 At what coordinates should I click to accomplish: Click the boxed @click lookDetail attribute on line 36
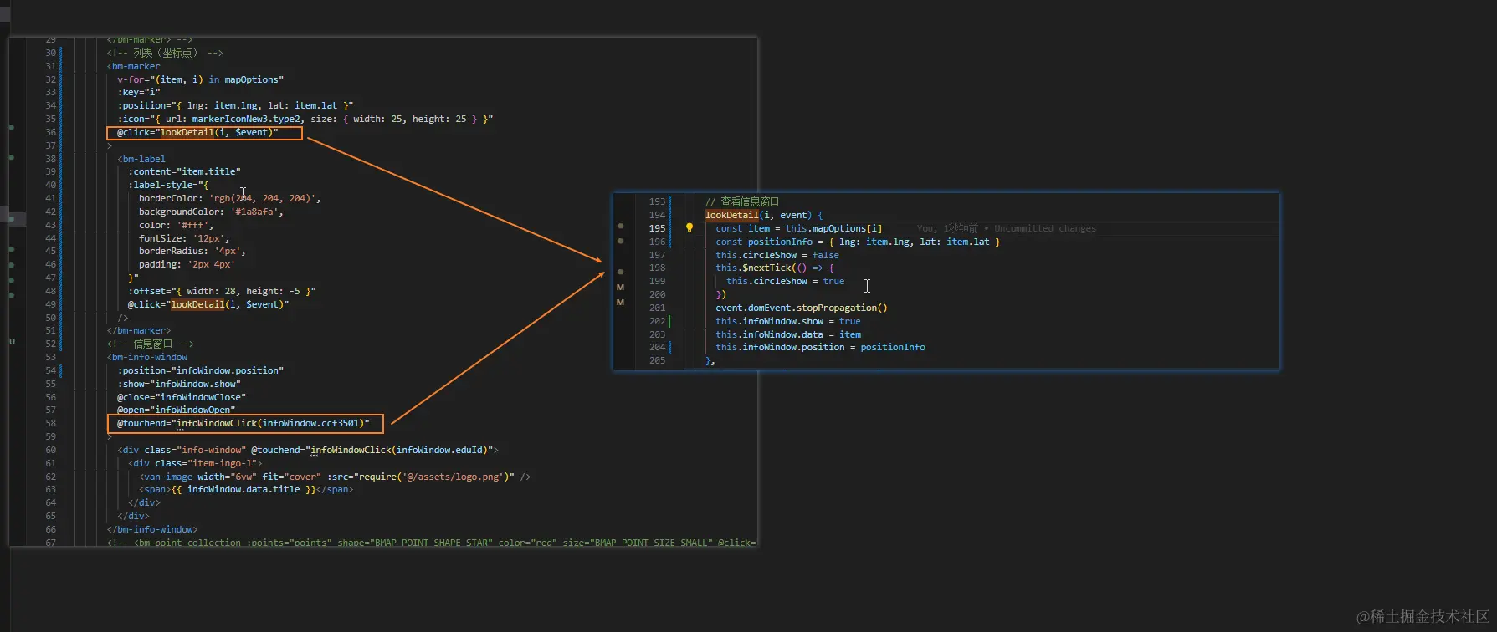pyautogui.click(x=203, y=132)
